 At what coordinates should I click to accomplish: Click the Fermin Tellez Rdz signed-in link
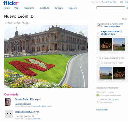(x=109, y=2)
